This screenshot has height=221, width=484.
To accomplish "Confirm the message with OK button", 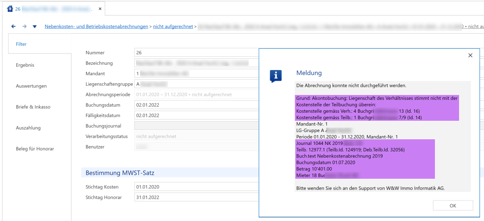I will pos(453,206).
